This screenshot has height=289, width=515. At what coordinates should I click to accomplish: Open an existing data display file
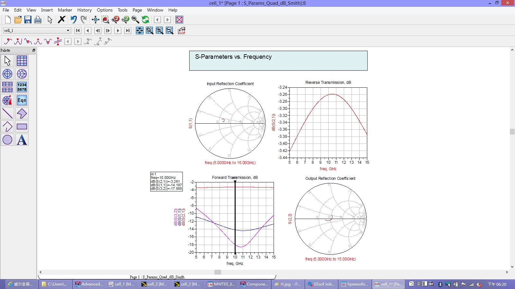(x=18, y=20)
